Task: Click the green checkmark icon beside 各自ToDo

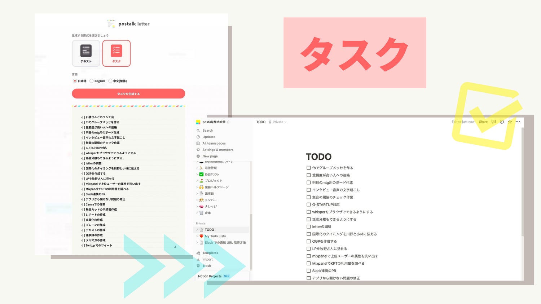Action: pos(201,174)
